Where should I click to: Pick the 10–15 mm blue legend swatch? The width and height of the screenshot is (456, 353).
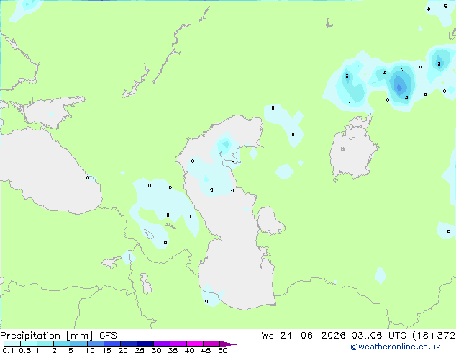[95, 344]
